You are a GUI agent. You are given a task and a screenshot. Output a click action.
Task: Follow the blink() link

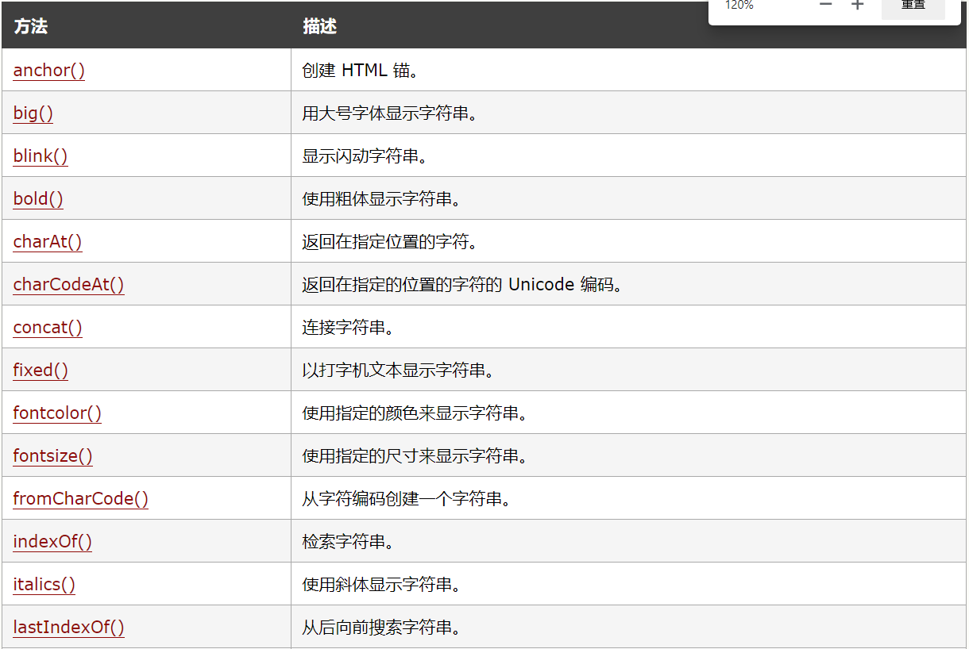click(x=41, y=156)
